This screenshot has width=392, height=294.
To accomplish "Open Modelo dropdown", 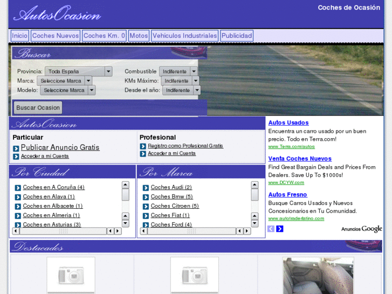I will [68, 90].
